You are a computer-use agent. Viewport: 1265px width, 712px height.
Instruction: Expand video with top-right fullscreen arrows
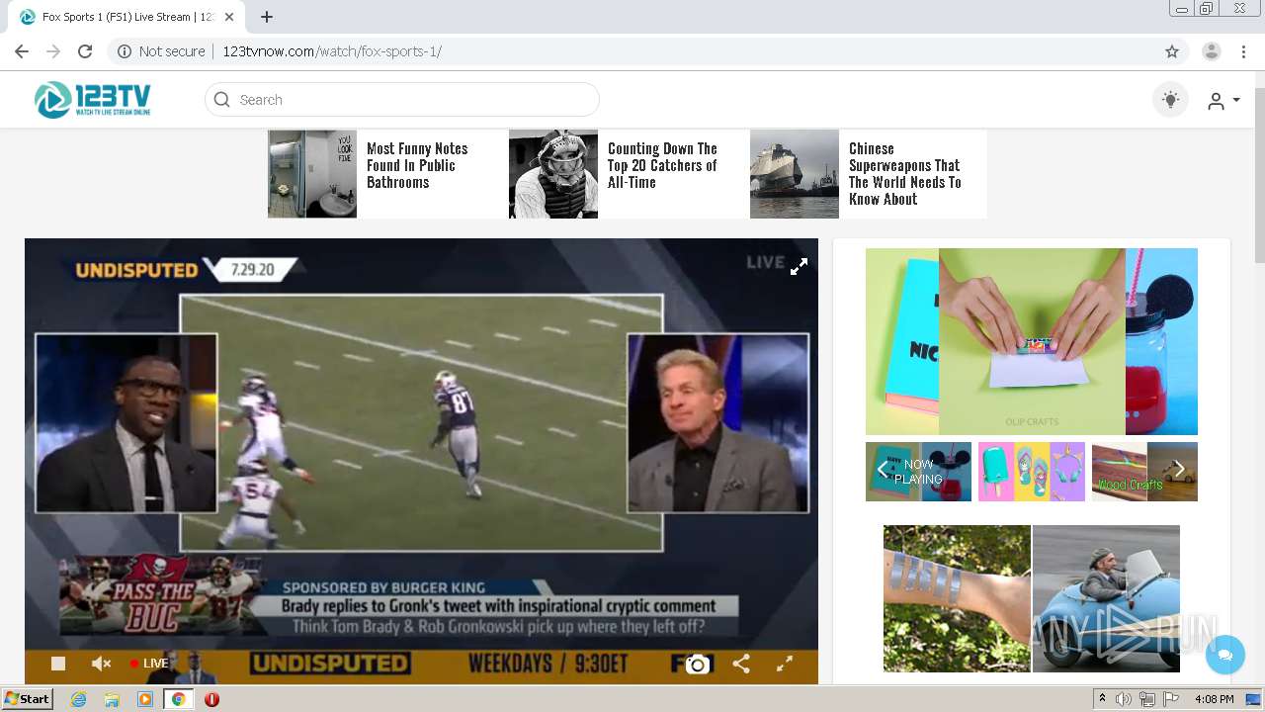[799, 266]
